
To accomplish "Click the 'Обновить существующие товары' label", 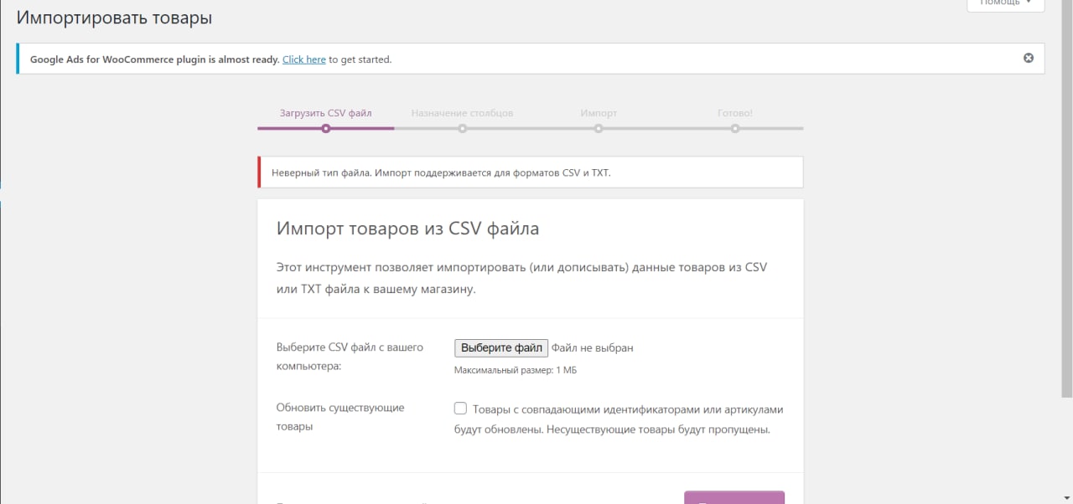I will tap(340, 417).
